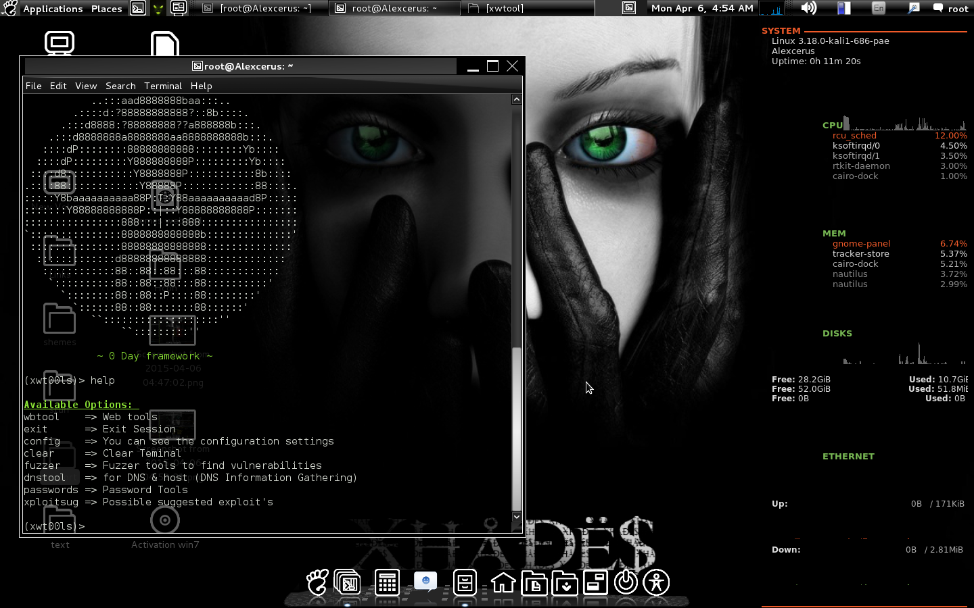The width and height of the screenshot is (974, 608).
Task: Open the terminal's Edit menu
Action: [58, 86]
